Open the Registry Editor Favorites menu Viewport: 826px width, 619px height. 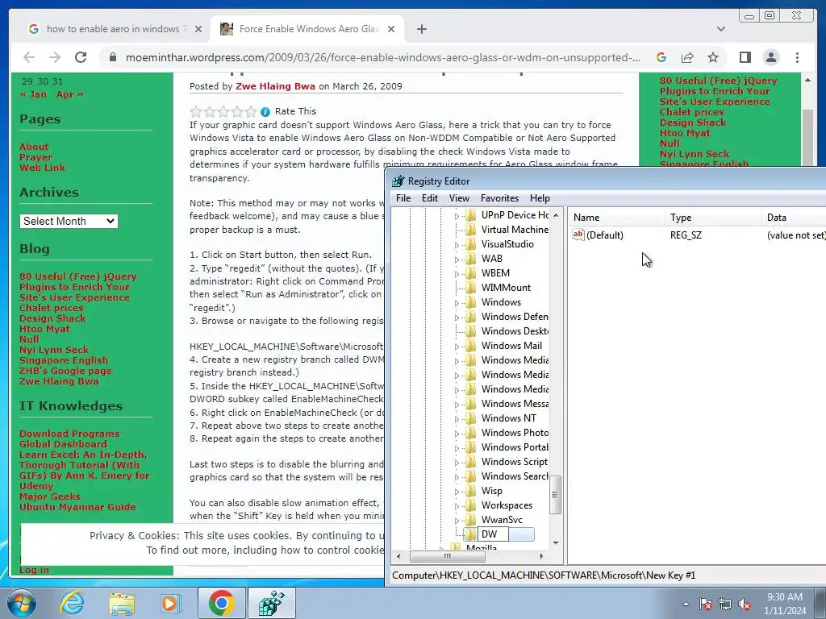499,198
